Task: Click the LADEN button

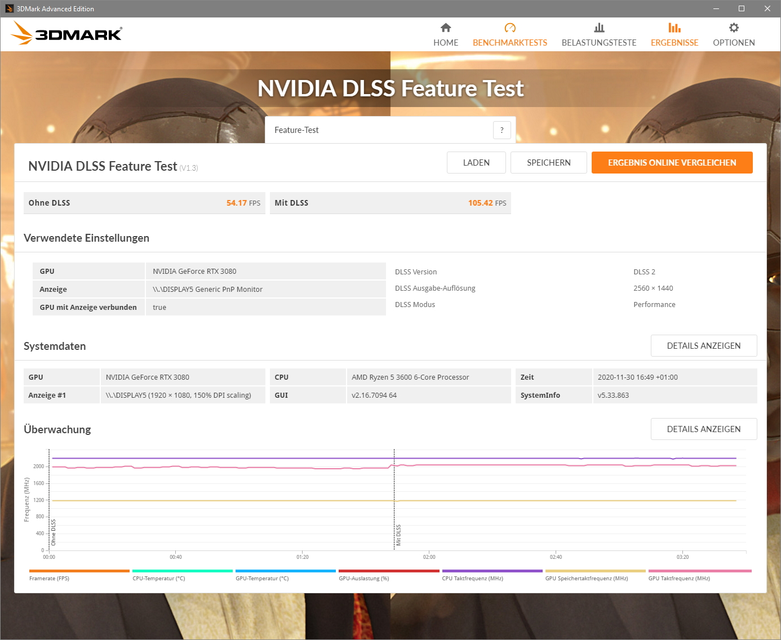Action: point(476,163)
